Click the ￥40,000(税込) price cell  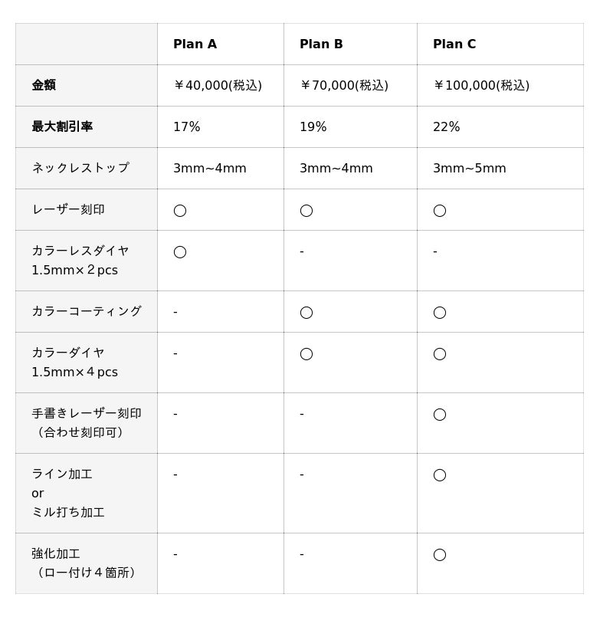pos(218,86)
